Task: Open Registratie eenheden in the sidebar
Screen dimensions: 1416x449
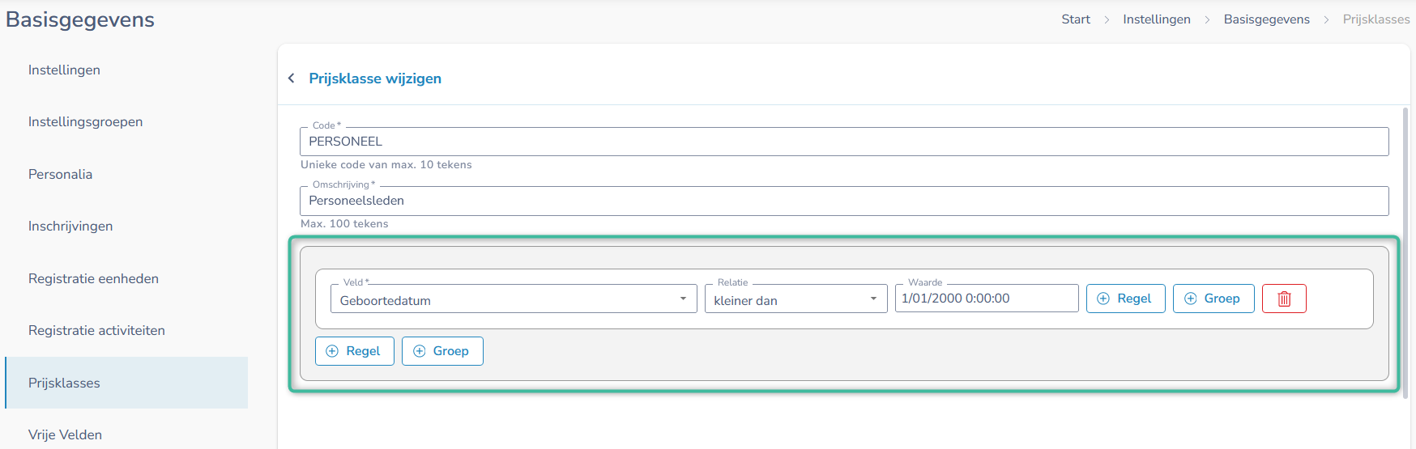Action: (x=93, y=279)
